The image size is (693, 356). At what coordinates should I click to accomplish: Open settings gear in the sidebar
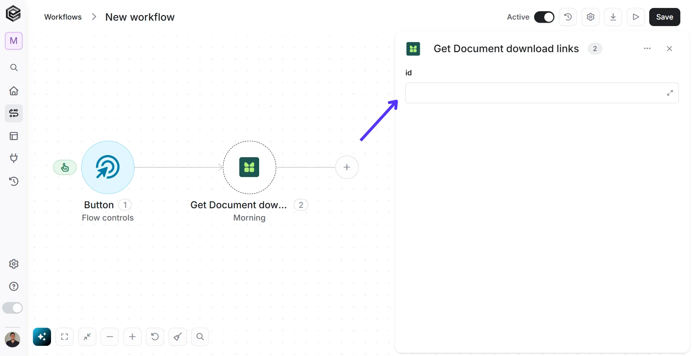click(x=14, y=264)
